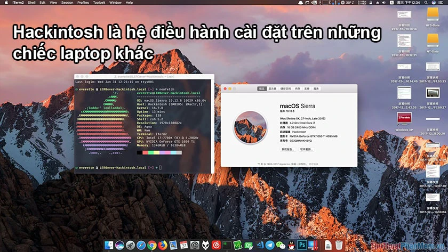Open the Help menu
The width and height of the screenshot is (448, 252).
pos(129,3)
